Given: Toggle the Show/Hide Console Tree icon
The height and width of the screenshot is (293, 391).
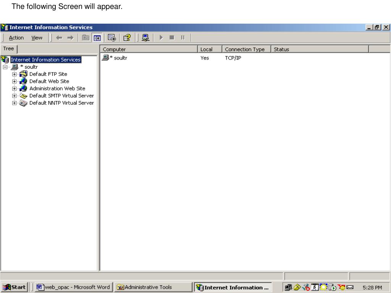Looking at the screenshot, I should click(97, 38).
